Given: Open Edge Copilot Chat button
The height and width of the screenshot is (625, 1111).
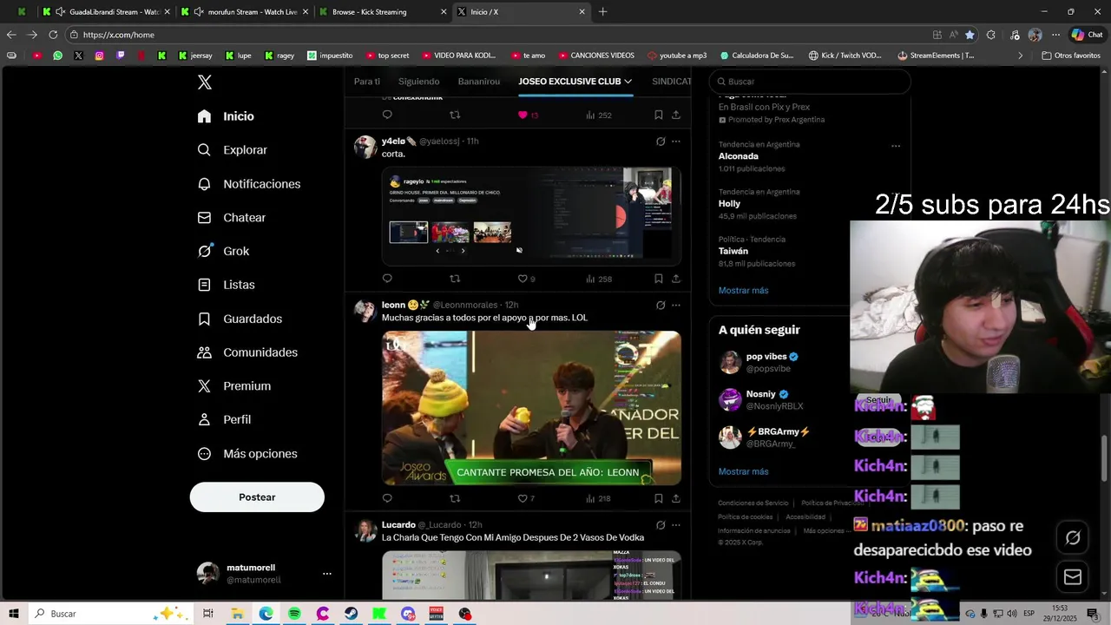Looking at the screenshot, I should tap(1087, 35).
